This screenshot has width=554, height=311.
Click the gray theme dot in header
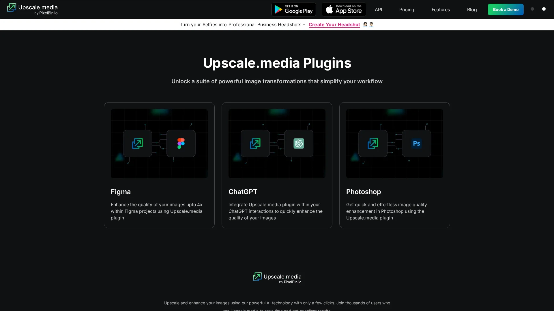pyautogui.click(x=532, y=9)
